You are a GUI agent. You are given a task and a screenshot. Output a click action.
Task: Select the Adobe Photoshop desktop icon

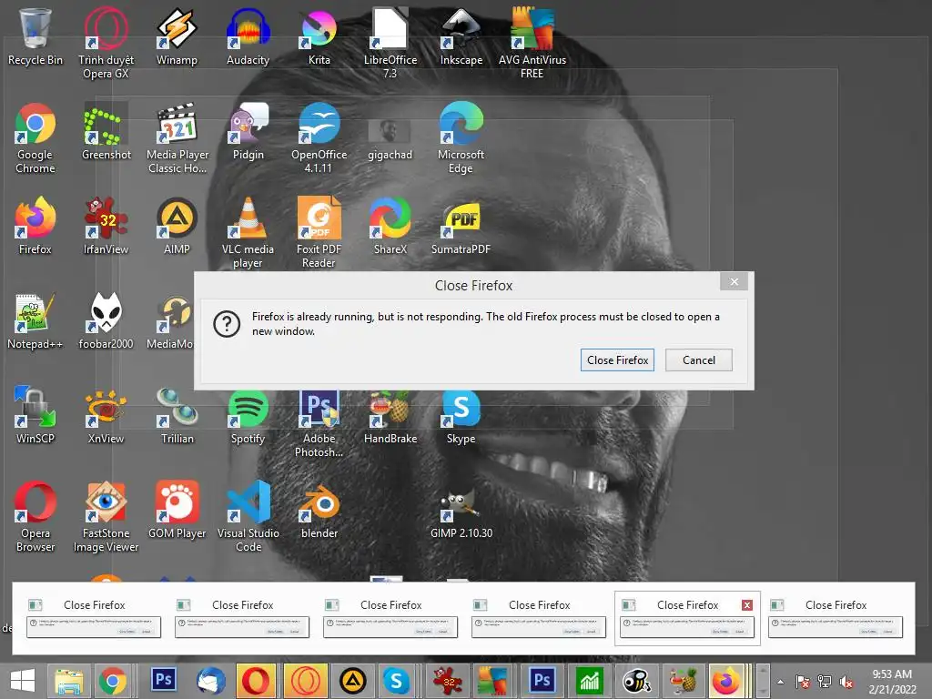319,423
